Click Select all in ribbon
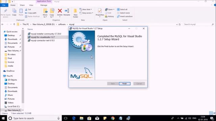This screenshot has width=216, height=121. pyautogui.click(x=122, y=9)
